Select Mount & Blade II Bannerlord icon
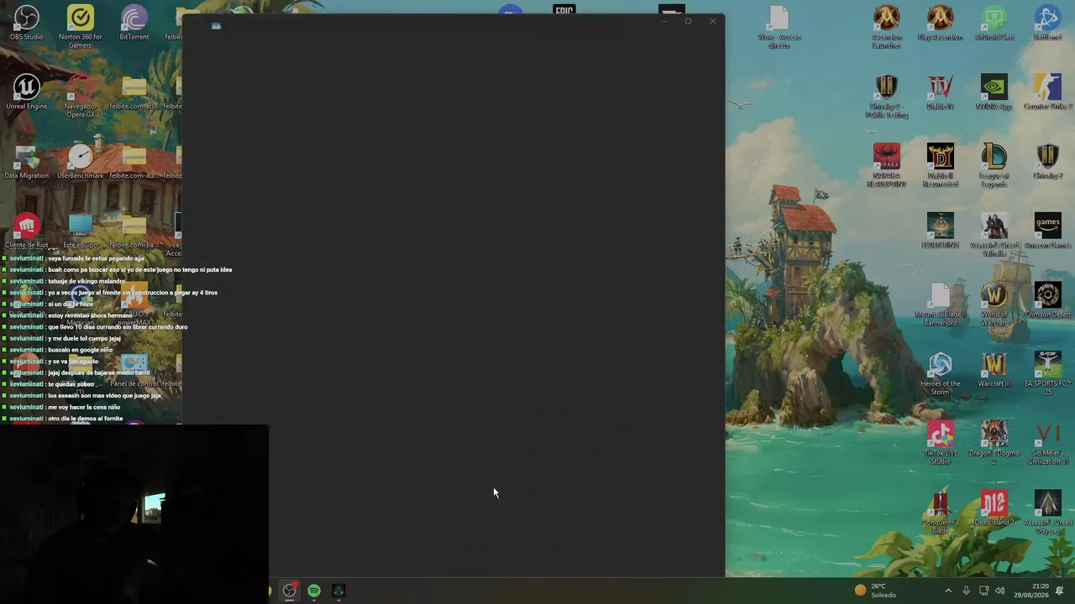 [x=941, y=304]
